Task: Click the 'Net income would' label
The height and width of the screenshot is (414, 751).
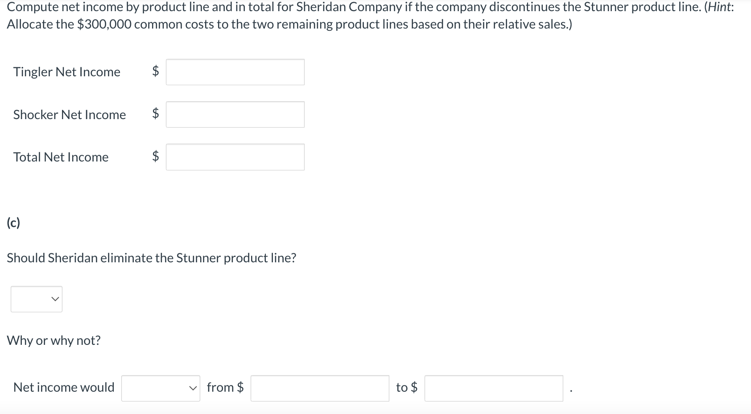Action: point(64,387)
